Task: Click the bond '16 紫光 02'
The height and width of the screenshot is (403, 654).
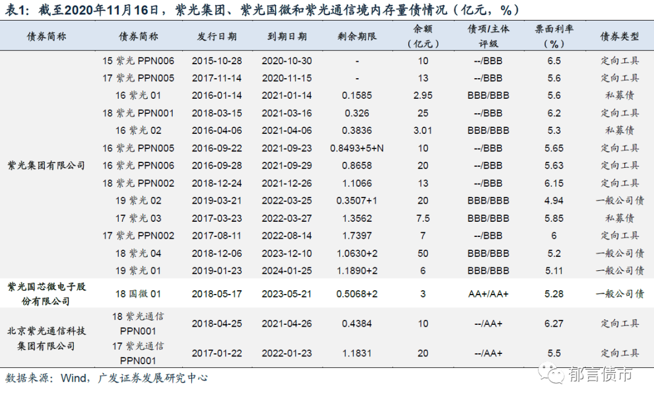Action: click(x=138, y=131)
